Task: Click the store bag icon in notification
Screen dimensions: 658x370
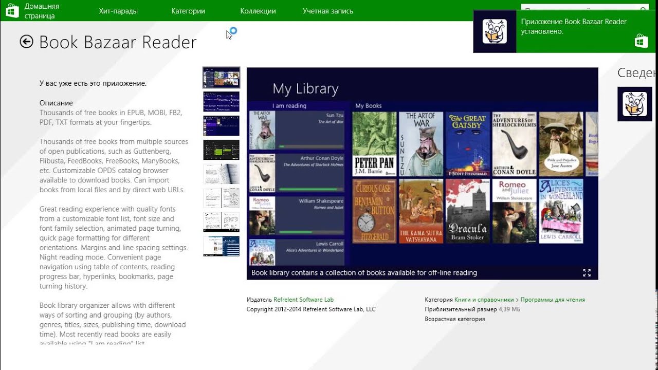Action: (641, 41)
